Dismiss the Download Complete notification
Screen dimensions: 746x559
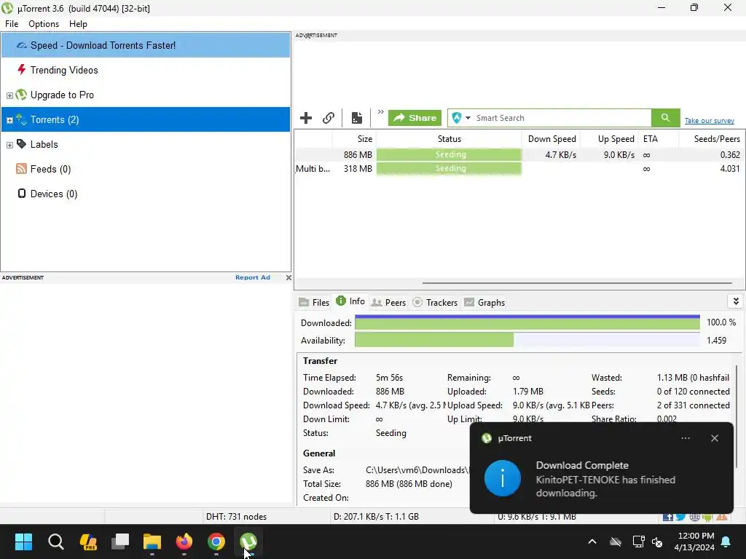[x=715, y=438]
